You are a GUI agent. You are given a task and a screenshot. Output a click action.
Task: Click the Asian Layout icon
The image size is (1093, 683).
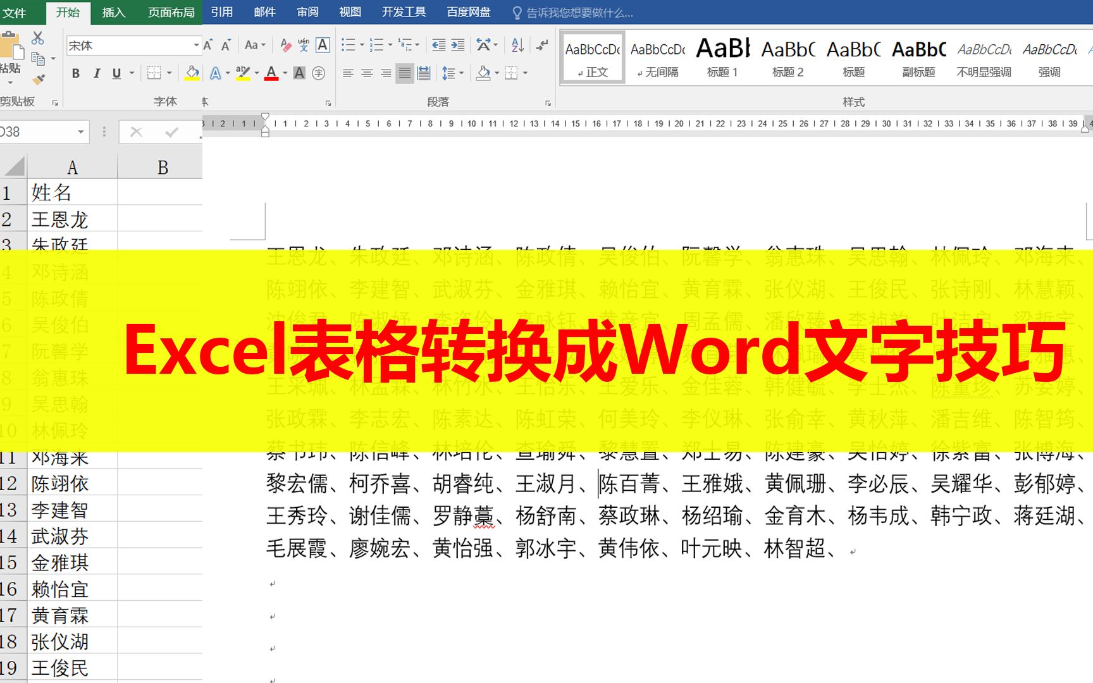tap(483, 45)
